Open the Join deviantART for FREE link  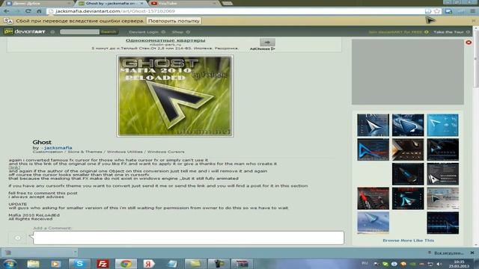click(398, 32)
